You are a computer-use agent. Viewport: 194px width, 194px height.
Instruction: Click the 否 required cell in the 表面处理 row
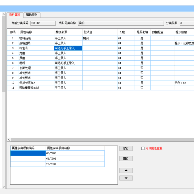(x=142, y=68)
